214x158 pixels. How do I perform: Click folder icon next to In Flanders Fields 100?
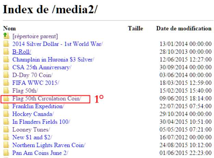6,122
